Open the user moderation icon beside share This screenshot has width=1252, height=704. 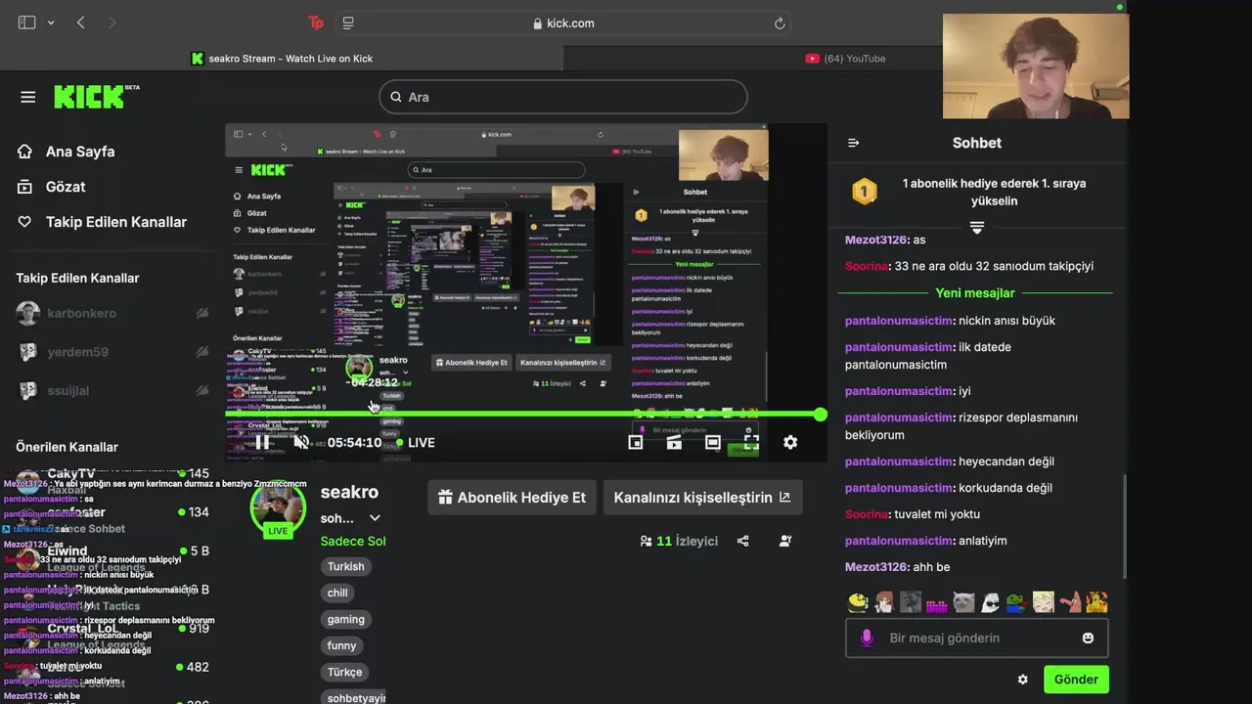point(785,541)
